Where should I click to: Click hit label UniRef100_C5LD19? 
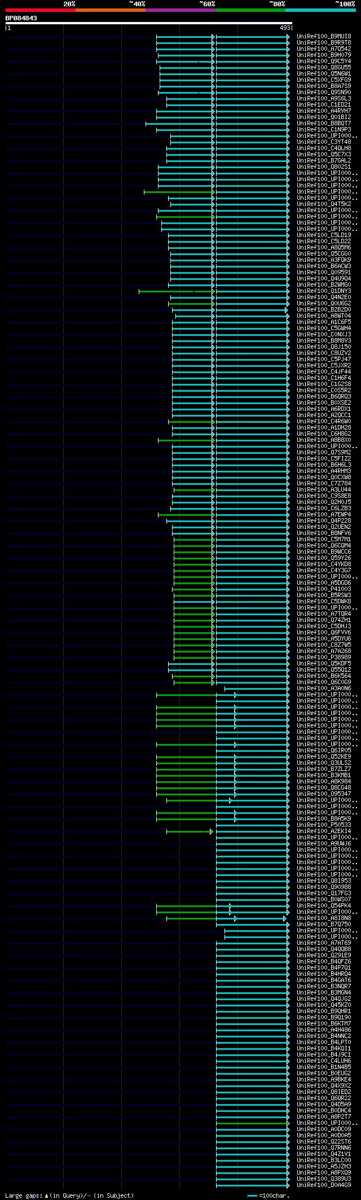[324, 235]
